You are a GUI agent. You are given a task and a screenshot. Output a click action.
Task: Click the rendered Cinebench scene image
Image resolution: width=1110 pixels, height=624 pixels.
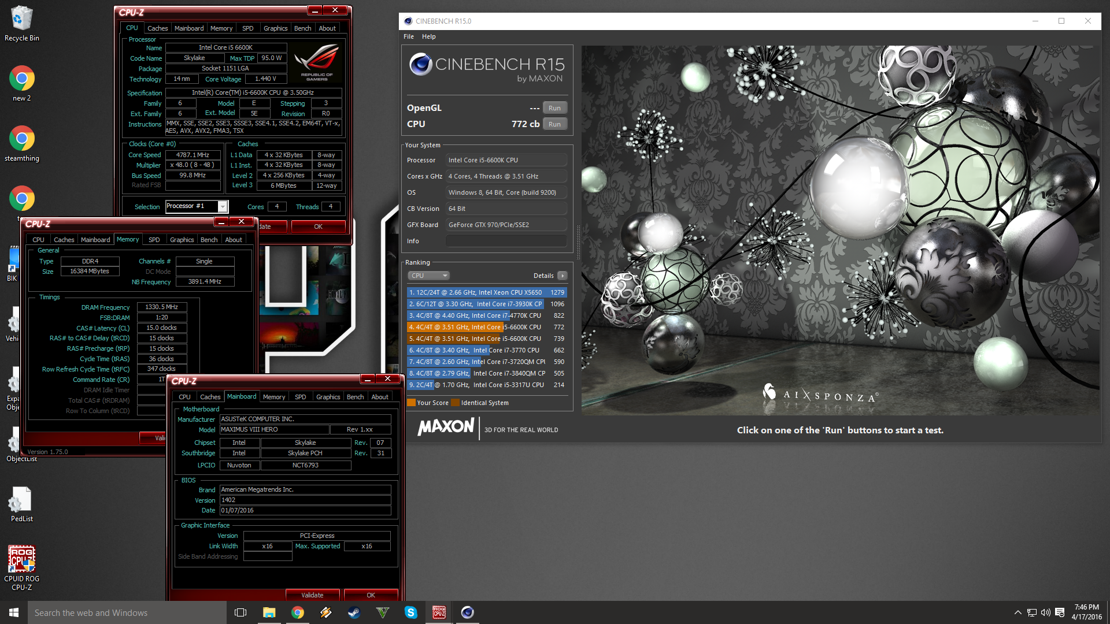pos(841,230)
